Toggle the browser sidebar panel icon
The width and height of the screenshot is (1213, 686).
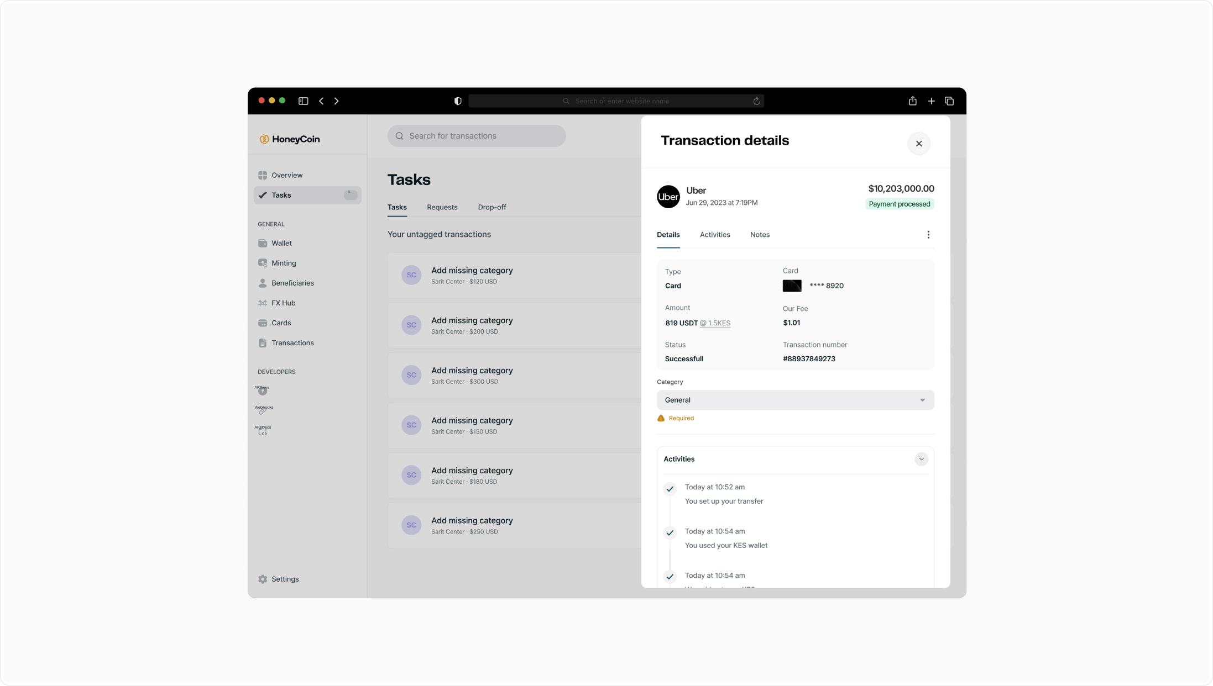tap(303, 101)
